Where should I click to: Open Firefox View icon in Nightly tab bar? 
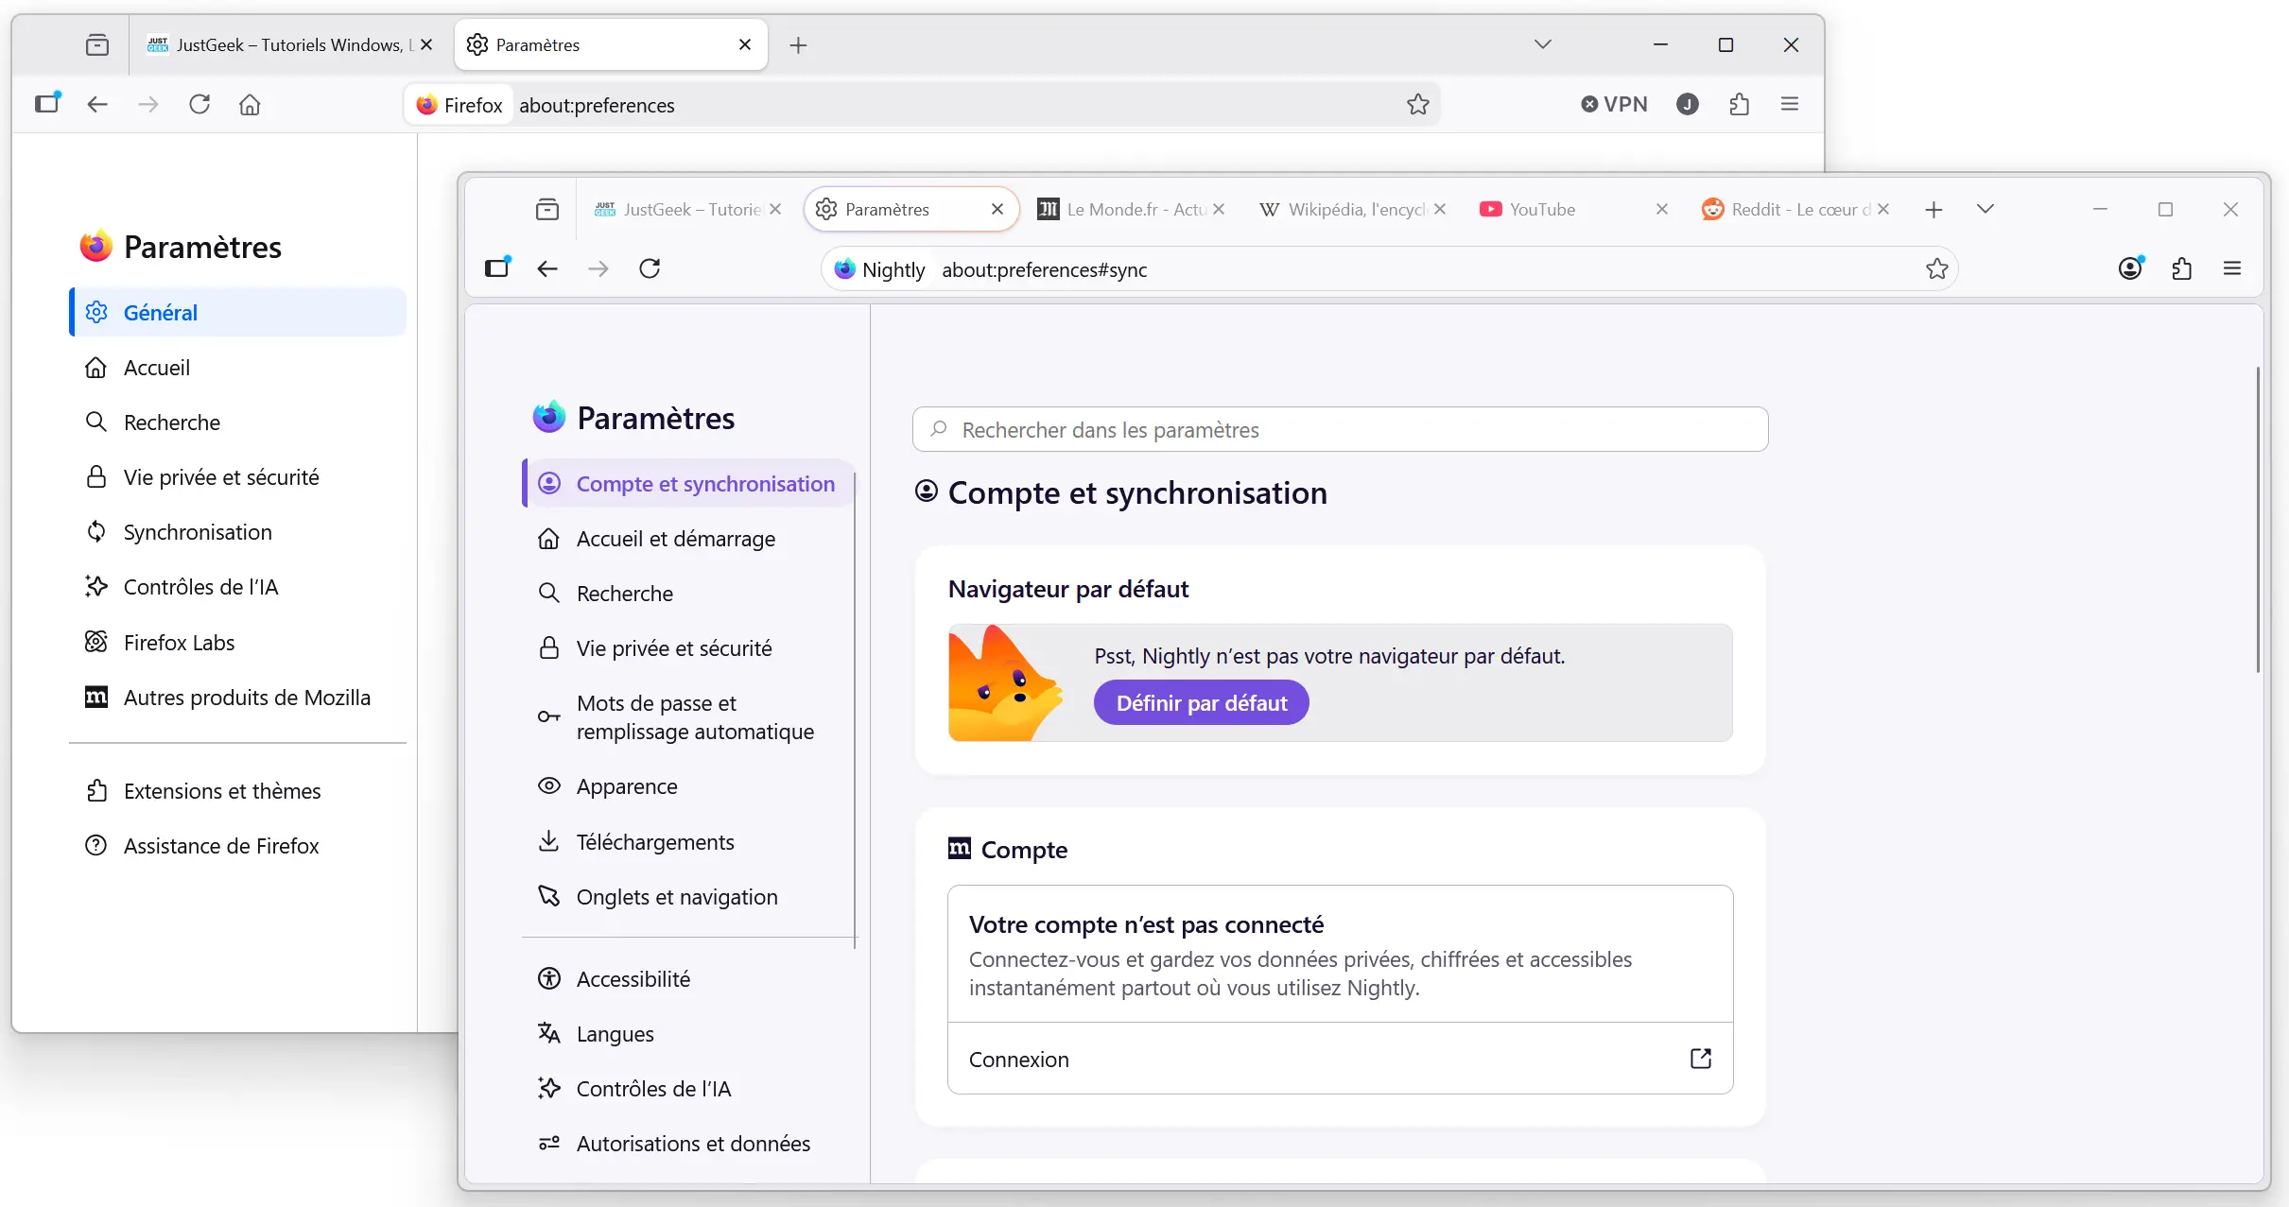coord(547,209)
